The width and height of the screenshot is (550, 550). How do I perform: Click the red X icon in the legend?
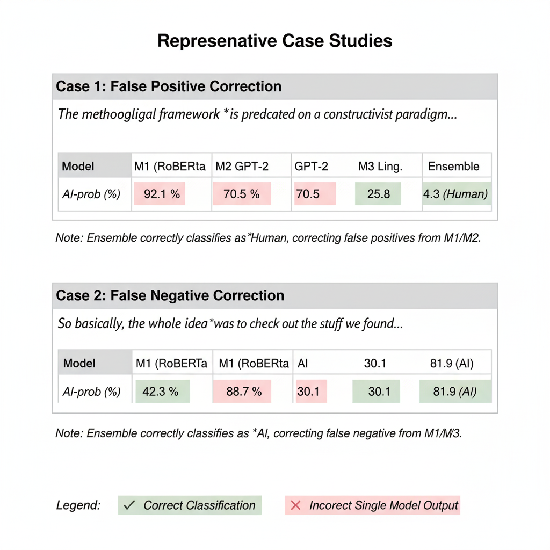point(295,505)
